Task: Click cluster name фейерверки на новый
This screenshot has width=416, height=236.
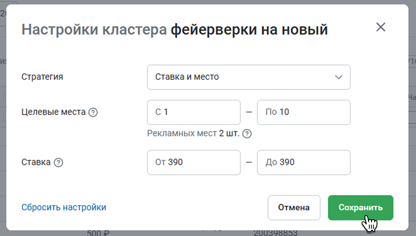Action: click(x=249, y=30)
